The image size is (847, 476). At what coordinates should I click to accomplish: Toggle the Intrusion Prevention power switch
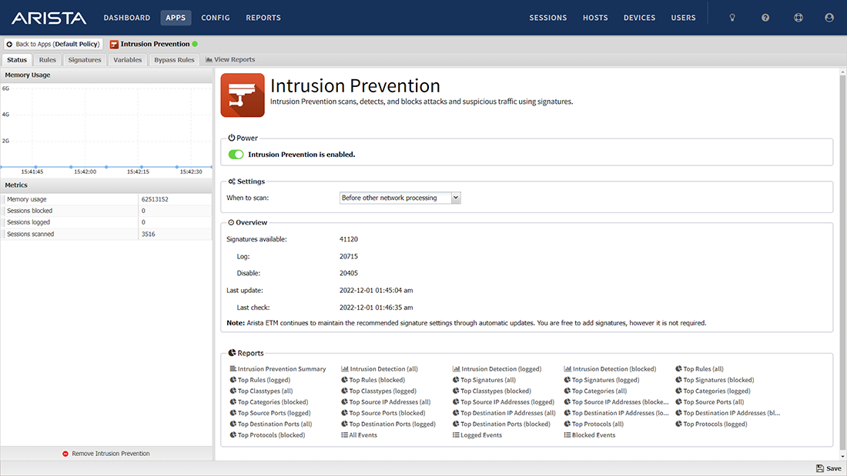coord(236,155)
